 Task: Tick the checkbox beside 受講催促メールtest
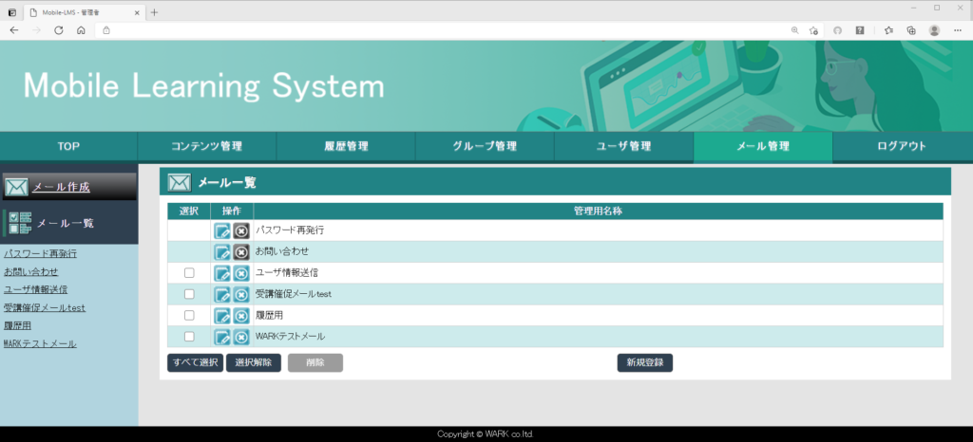[x=189, y=294]
